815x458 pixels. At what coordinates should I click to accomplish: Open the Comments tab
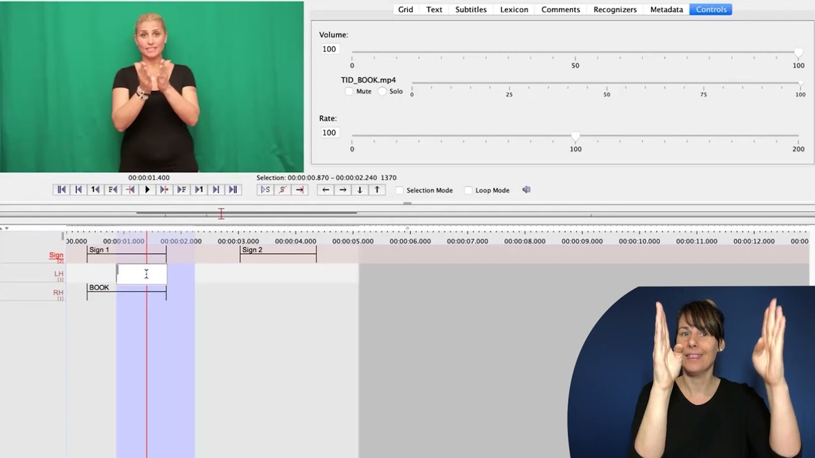(560, 10)
